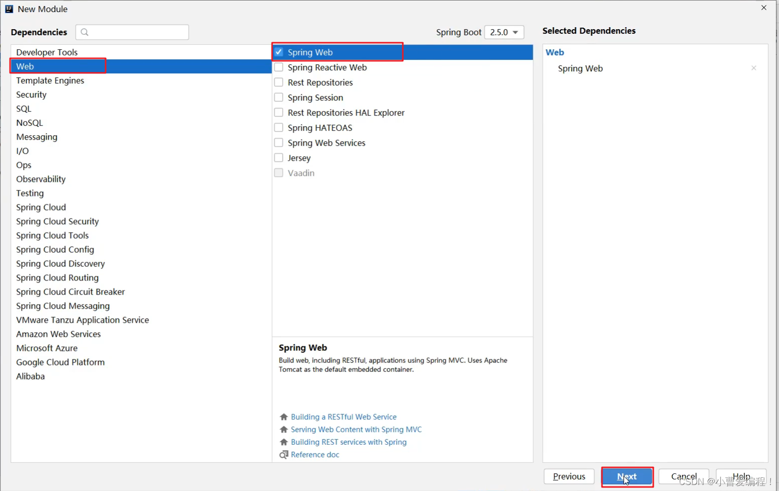
Task: Tick the Jersey checkbox
Action: [x=279, y=157]
